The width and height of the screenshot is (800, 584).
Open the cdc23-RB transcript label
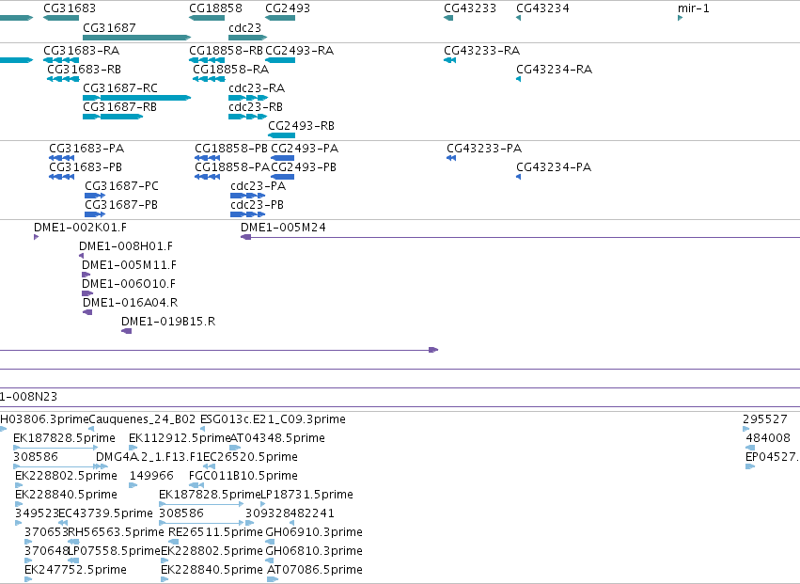coord(256,107)
